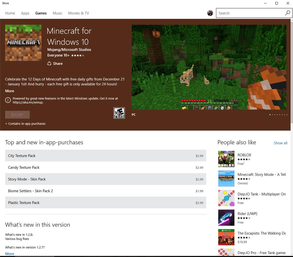
Task: Click Diep.IO Tank - Multiplayer title
Action: pos(262,194)
